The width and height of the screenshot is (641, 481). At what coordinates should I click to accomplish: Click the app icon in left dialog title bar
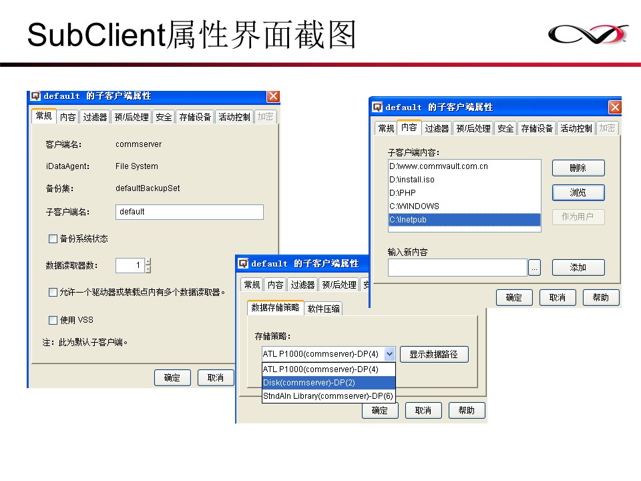click(36, 96)
